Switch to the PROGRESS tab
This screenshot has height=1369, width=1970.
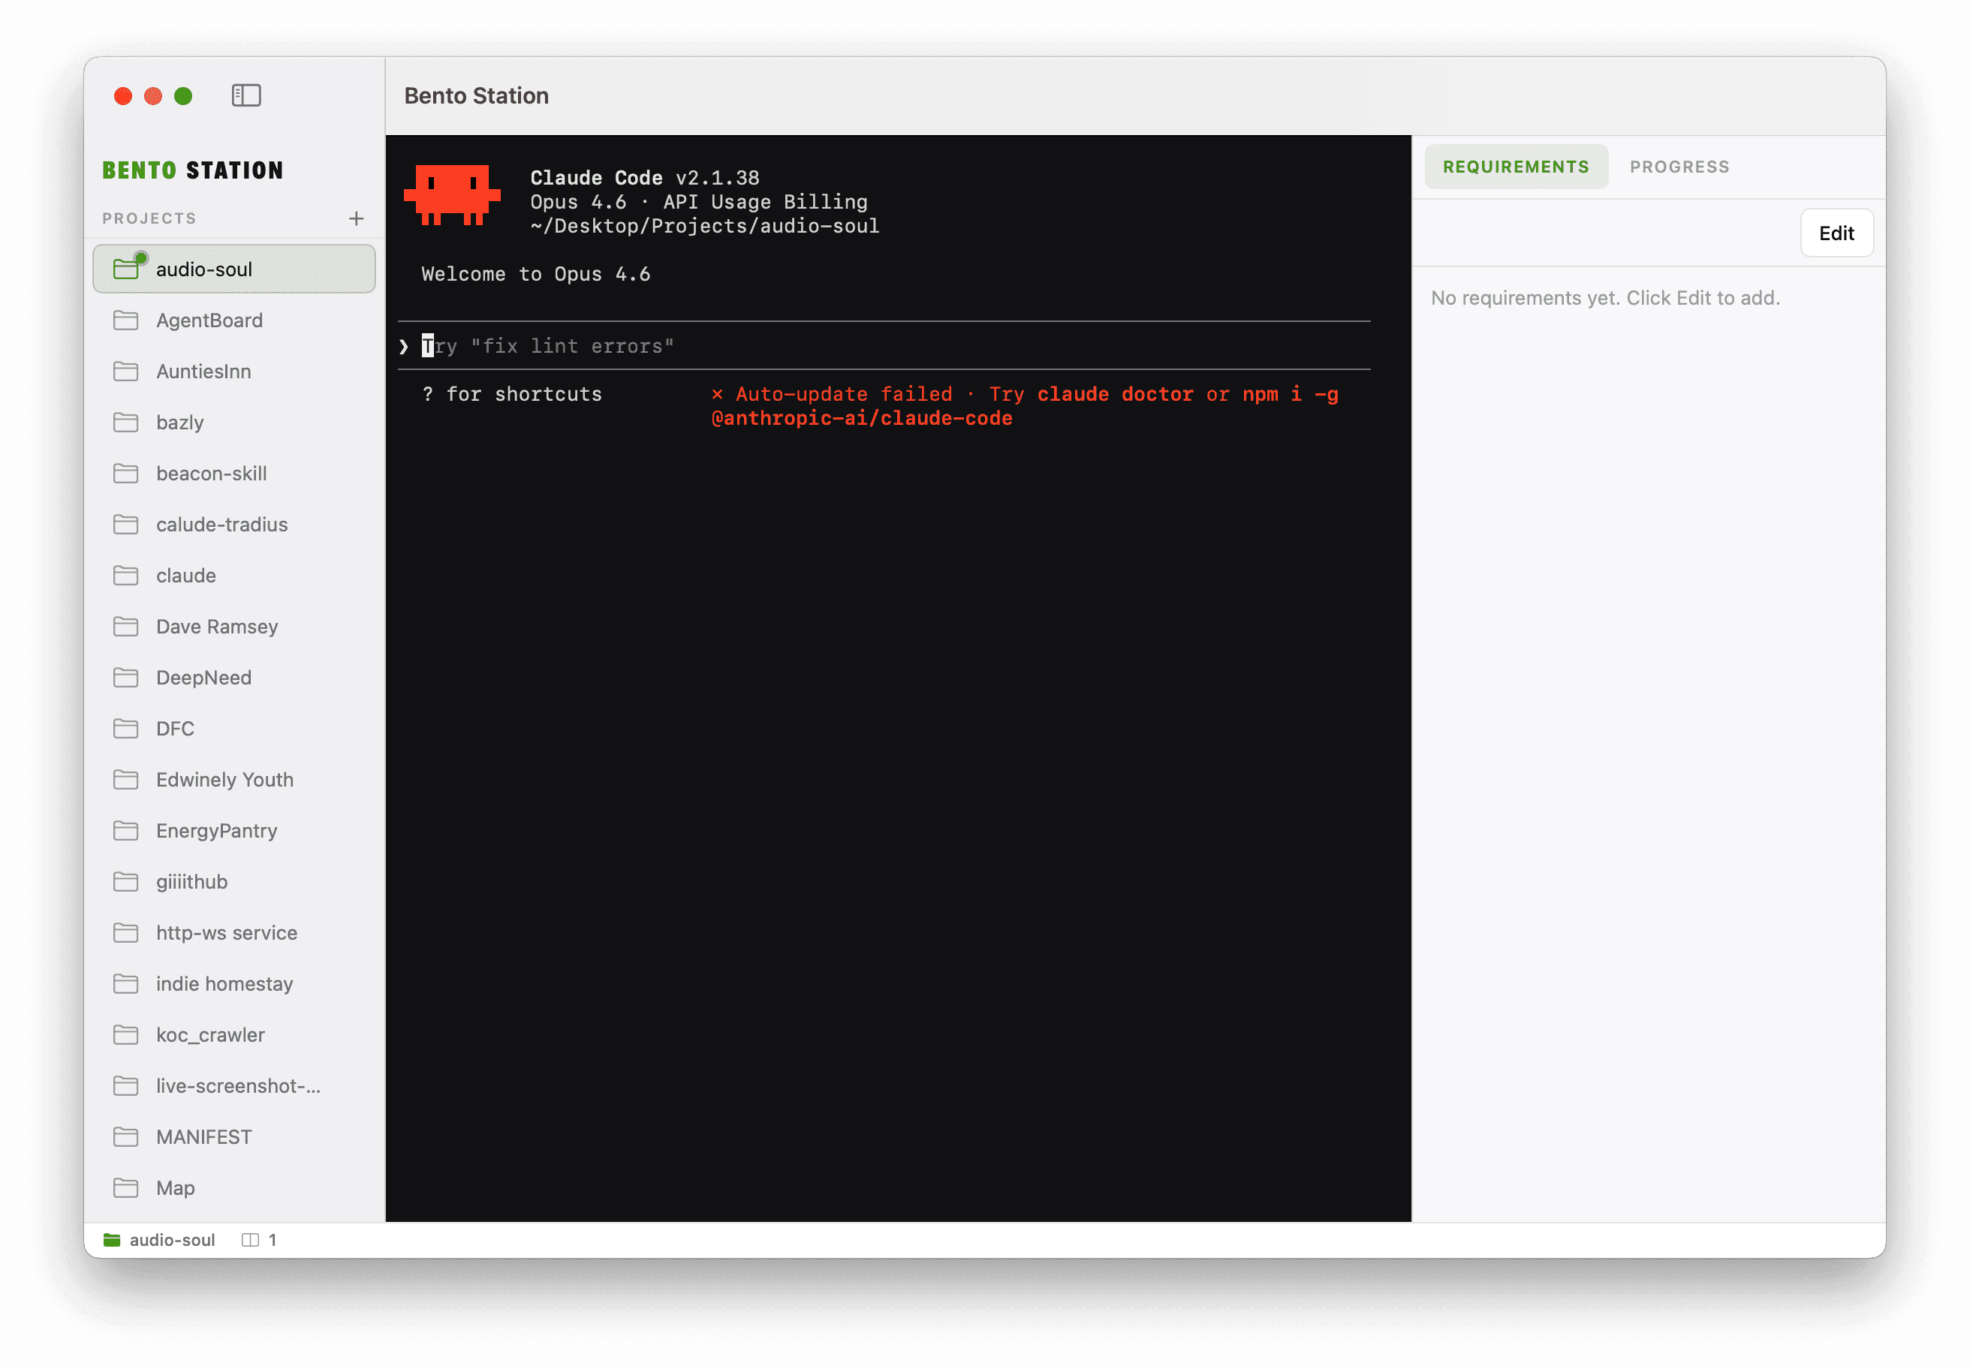click(1679, 167)
